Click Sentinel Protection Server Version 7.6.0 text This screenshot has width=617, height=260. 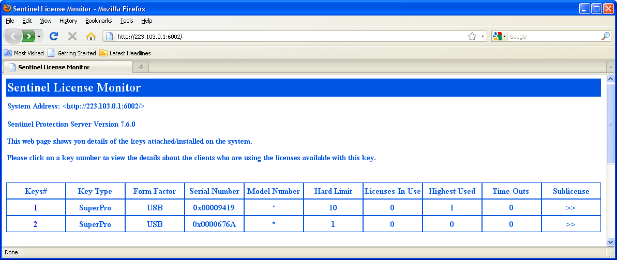[x=71, y=124]
